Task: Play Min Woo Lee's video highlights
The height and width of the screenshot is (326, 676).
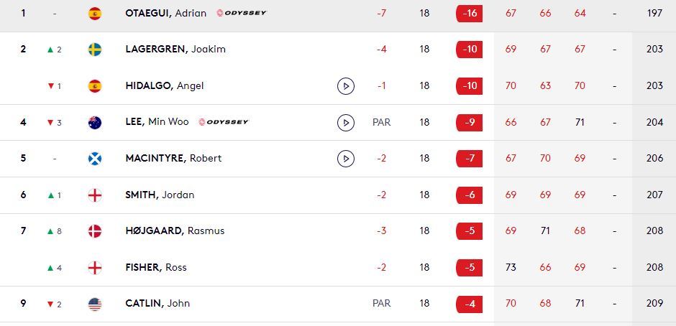Action: coord(346,123)
